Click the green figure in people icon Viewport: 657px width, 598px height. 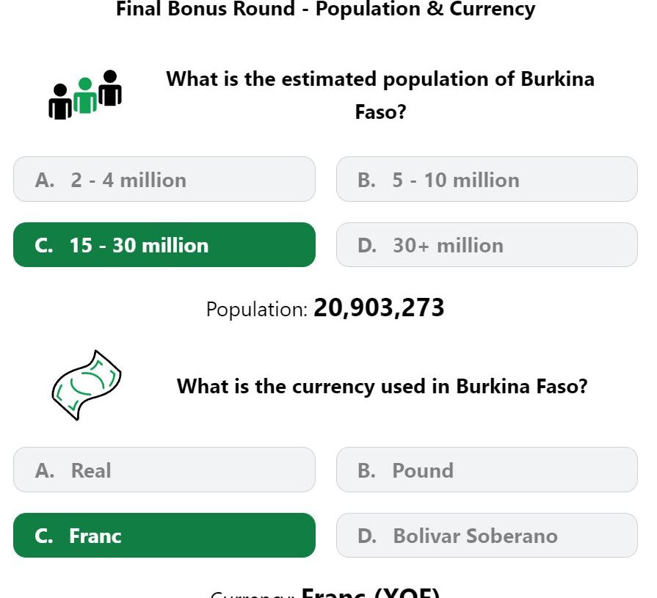[x=85, y=95]
